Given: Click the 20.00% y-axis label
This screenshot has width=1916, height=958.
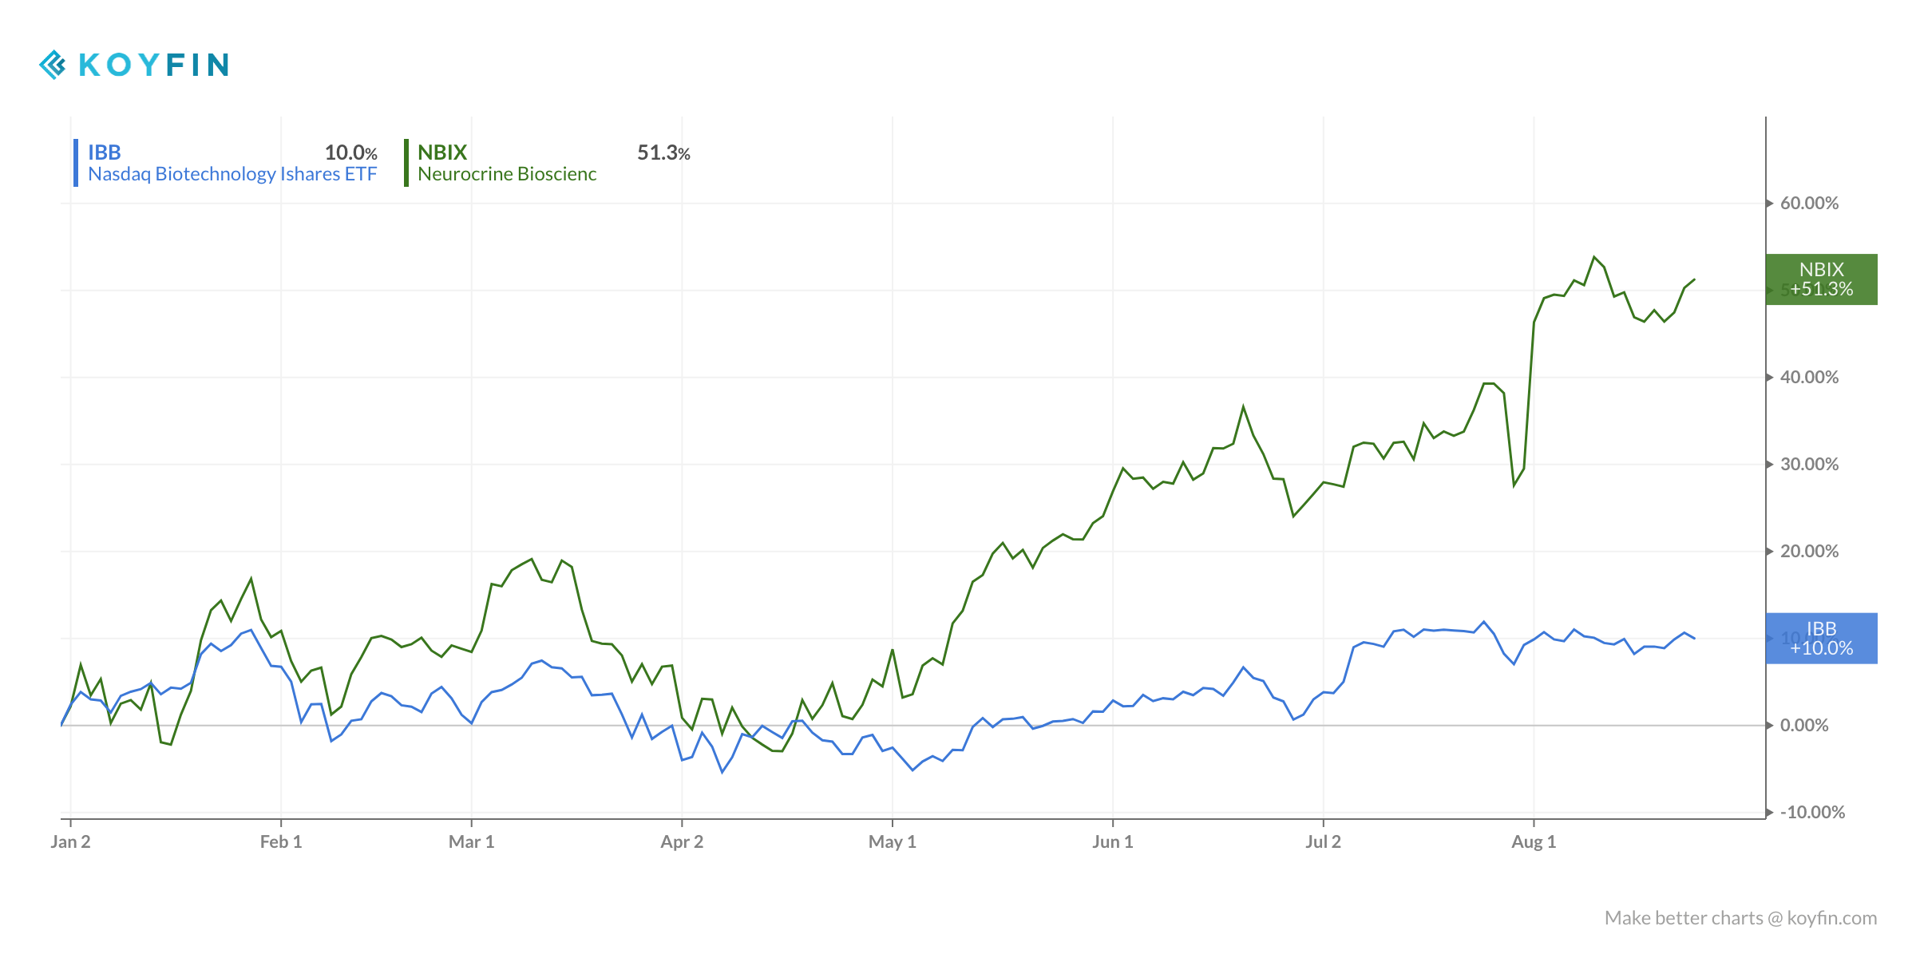Looking at the screenshot, I should 1809,552.
